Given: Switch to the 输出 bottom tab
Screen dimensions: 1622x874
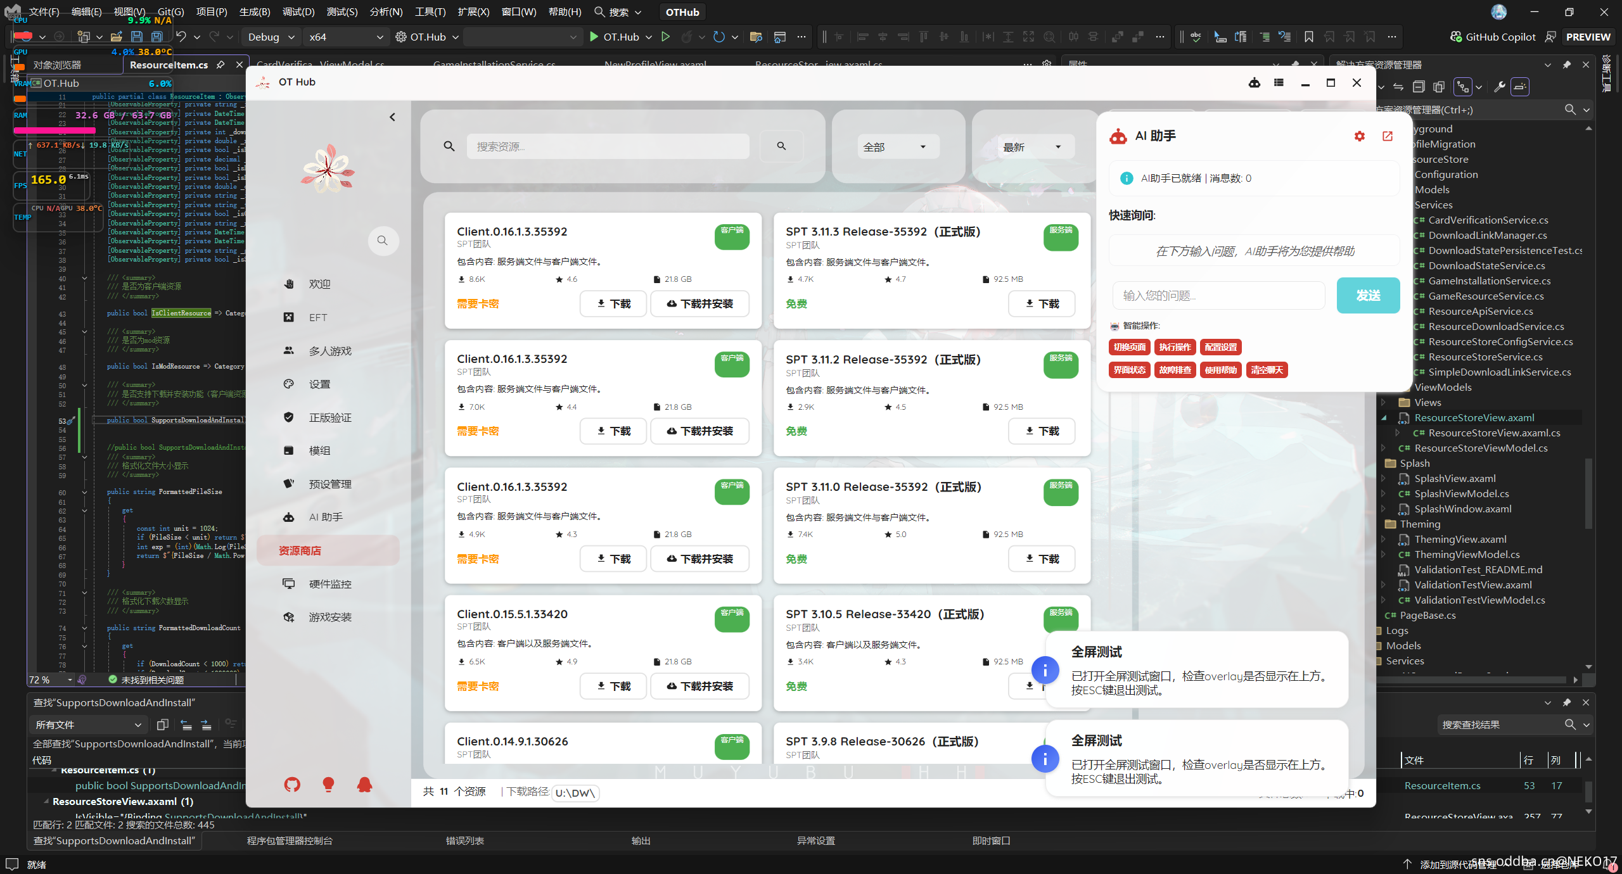Looking at the screenshot, I should pos(641,840).
